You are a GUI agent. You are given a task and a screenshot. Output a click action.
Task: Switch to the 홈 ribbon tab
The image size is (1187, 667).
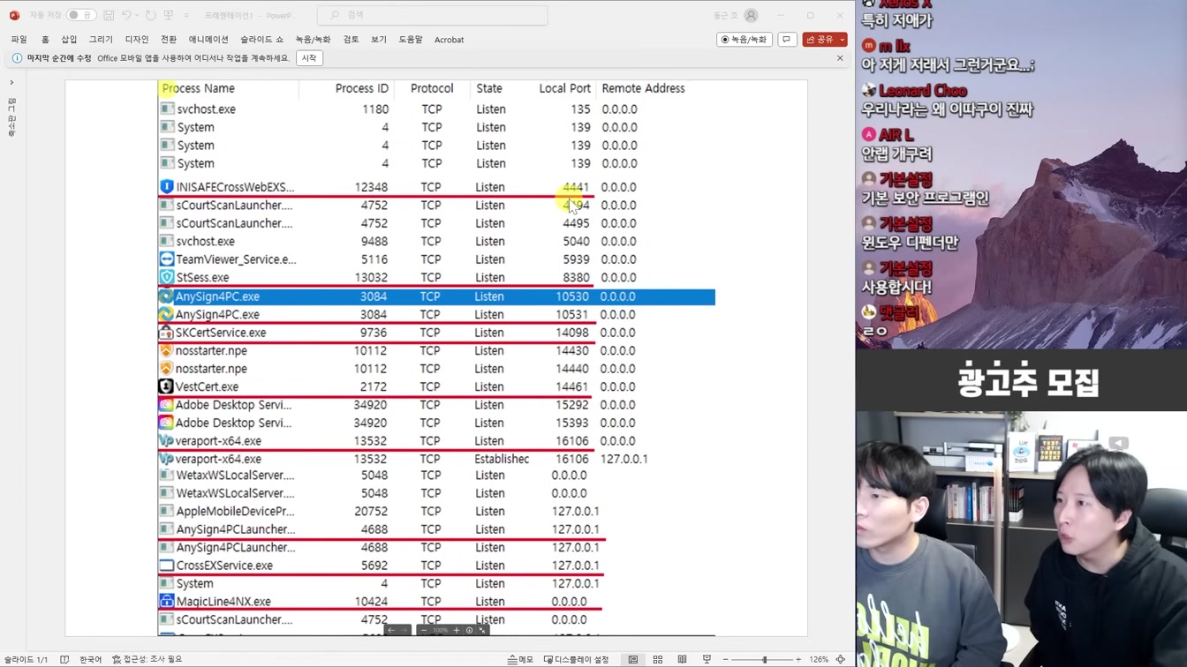pos(45,40)
